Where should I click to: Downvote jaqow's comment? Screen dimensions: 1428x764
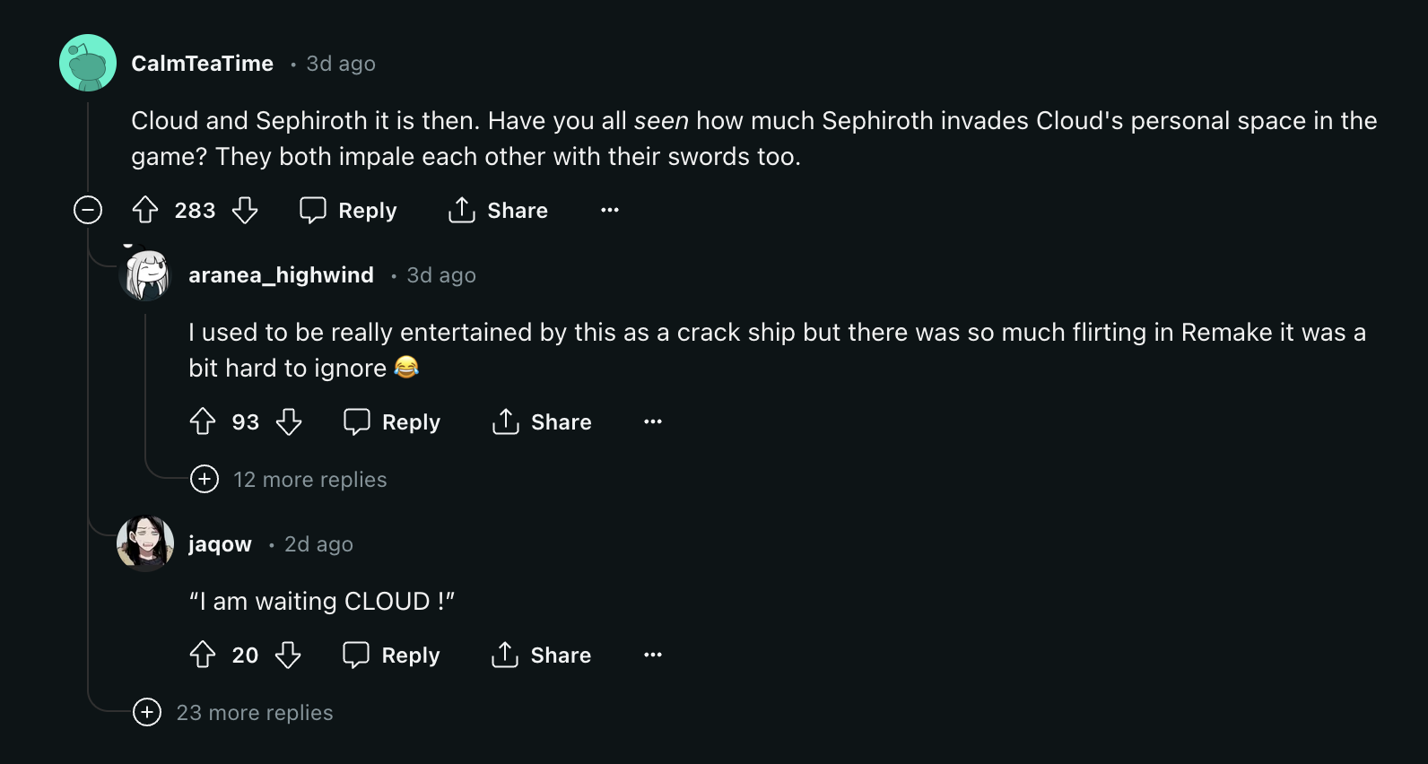pyautogui.click(x=288, y=655)
